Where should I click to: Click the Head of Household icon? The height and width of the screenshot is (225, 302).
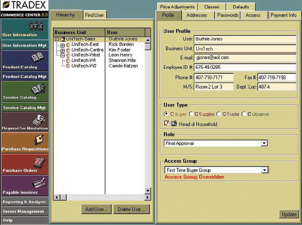(174, 124)
